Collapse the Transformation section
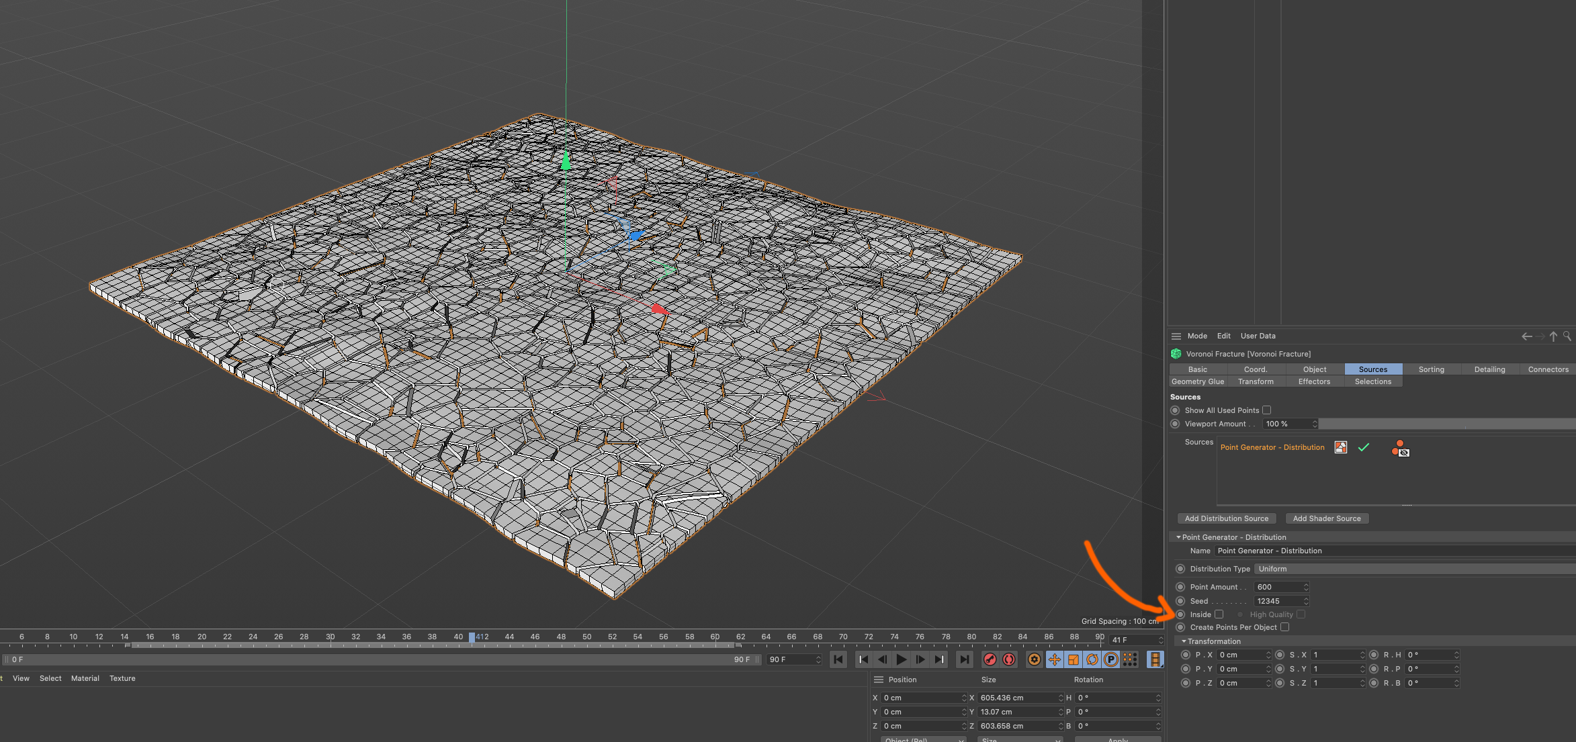This screenshot has width=1576, height=742. click(x=1184, y=641)
